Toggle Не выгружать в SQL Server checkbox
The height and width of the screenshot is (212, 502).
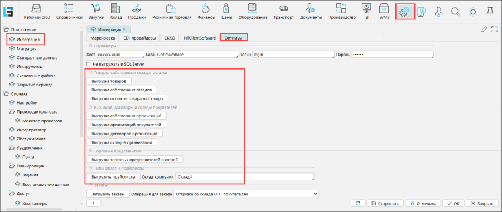pyautogui.click(x=88, y=64)
